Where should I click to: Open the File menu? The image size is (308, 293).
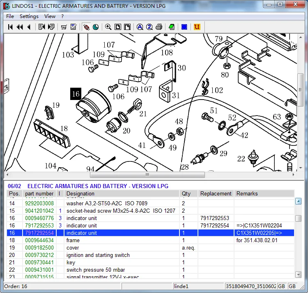(x=10, y=16)
